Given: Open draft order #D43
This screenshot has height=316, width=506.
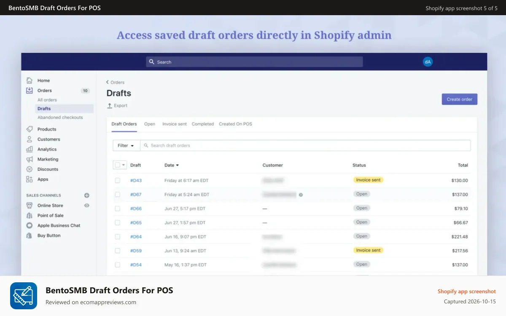Looking at the screenshot, I should pyautogui.click(x=136, y=180).
